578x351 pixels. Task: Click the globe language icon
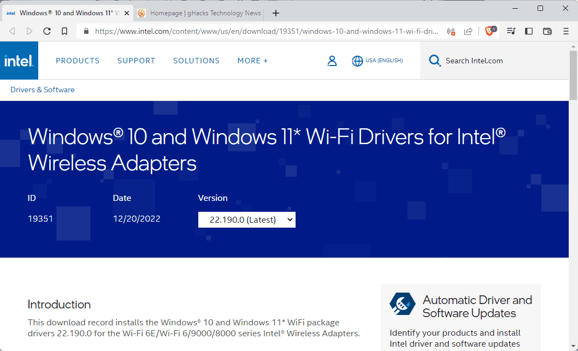pyautogui.click(x=357, y=61)
